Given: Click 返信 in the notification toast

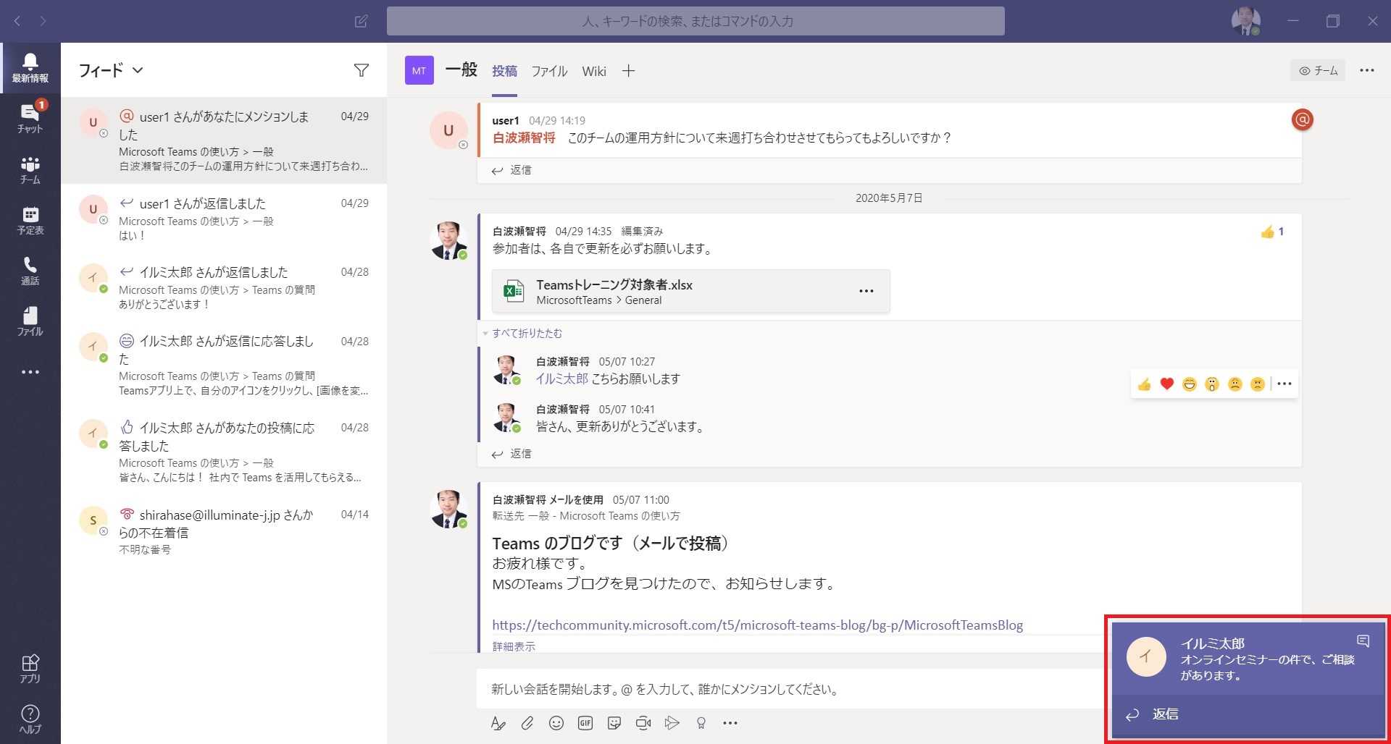Looking at the screenshot, I should tap(1248, 714).
